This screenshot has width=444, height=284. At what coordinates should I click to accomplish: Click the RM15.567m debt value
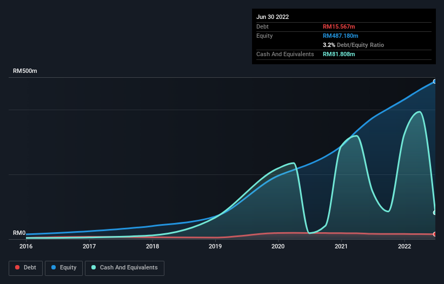pyautogui.click(x=339, y=26)
